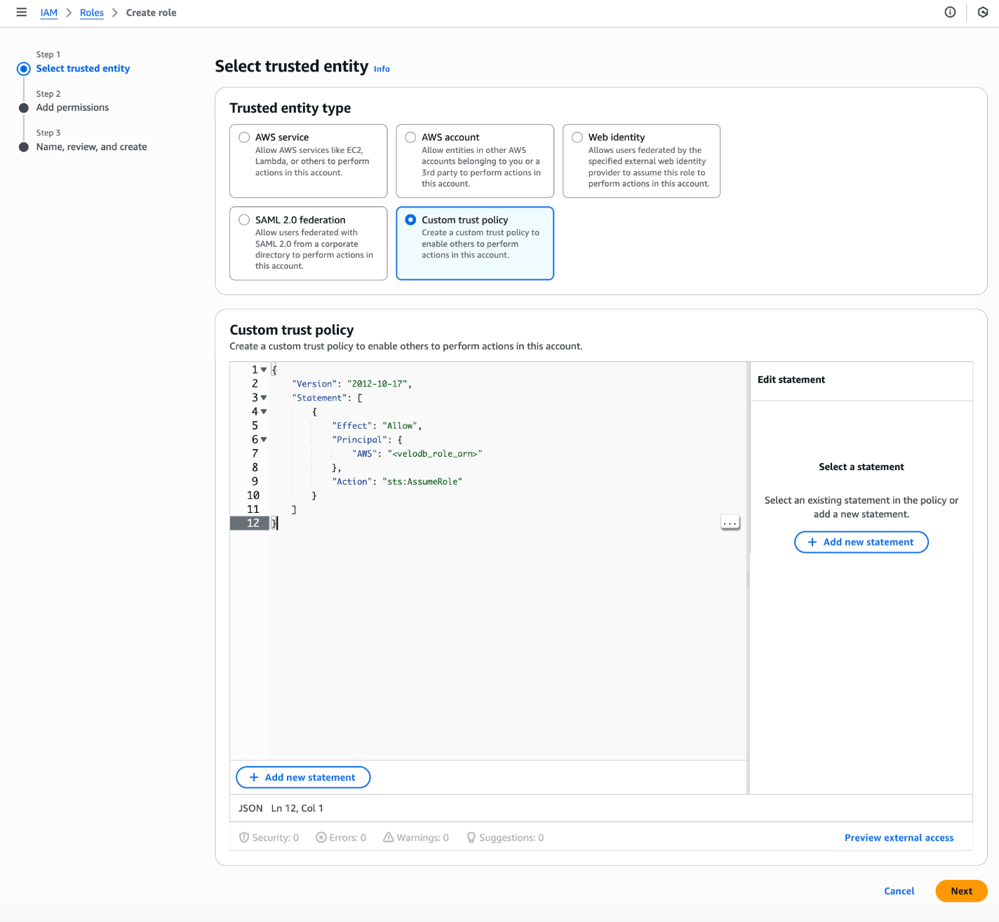Collapse the Statement array on line 3
Viewport: 999px width, 922px height.
(x=264, y=398)
